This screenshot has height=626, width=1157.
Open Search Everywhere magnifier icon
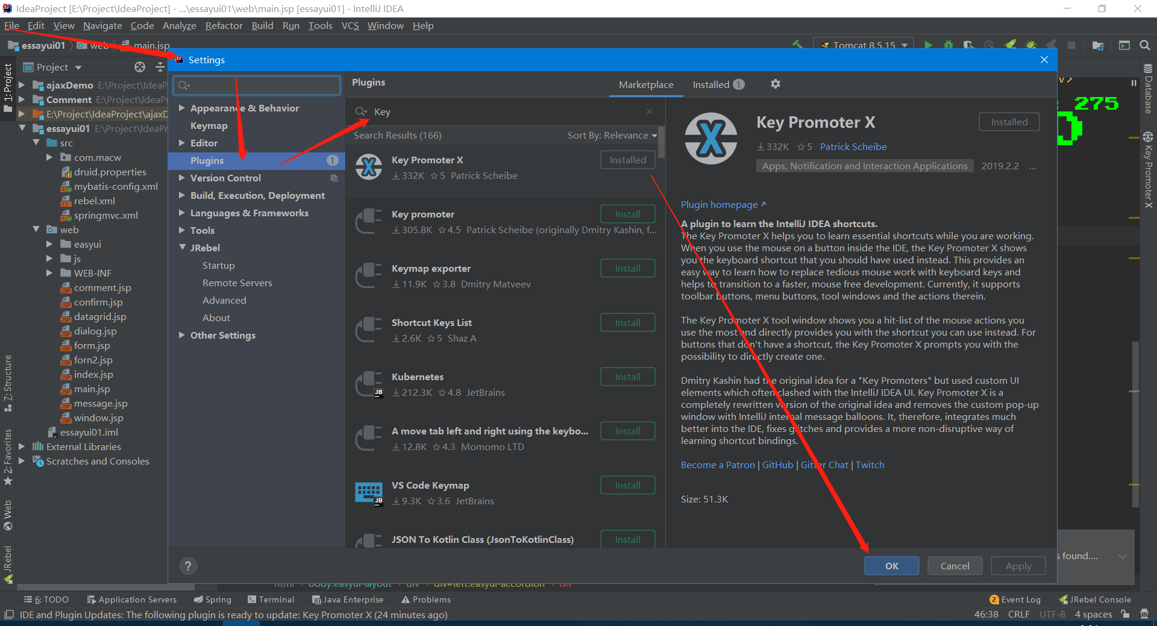(1145, 45)
